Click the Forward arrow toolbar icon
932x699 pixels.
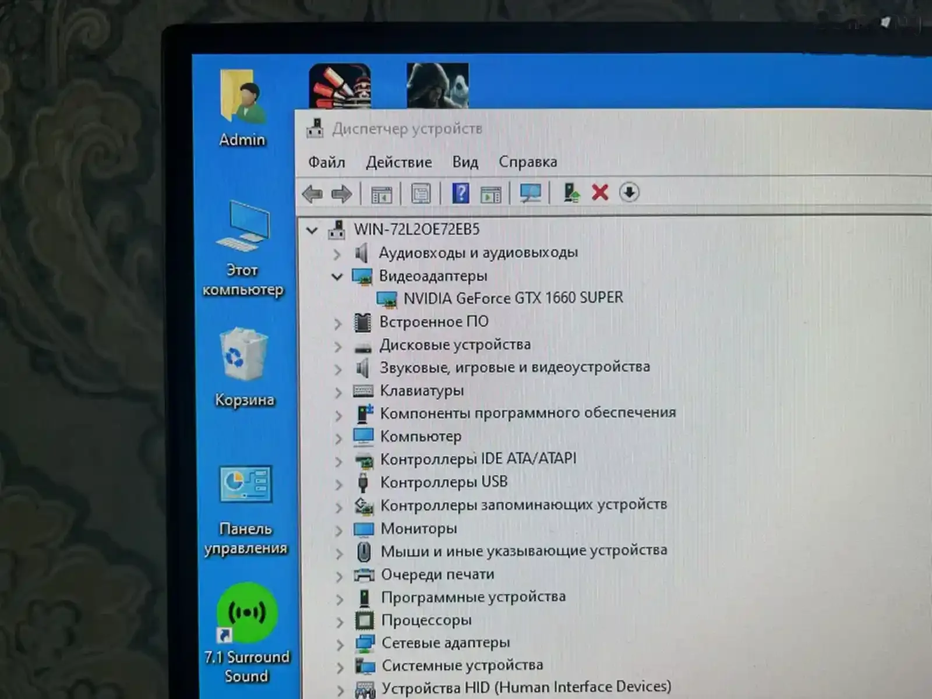click(341, 193)
